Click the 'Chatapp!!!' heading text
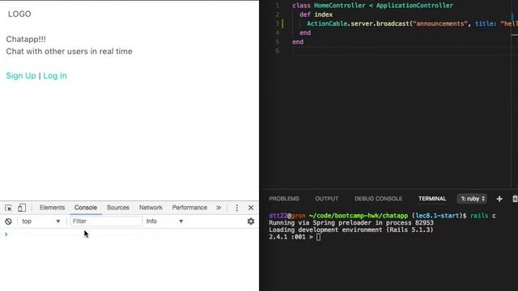 (x=26, y=39)
